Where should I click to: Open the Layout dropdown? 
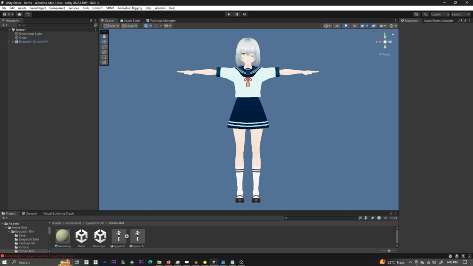[x=461, y=14]
